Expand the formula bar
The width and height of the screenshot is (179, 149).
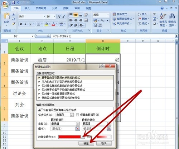point(176,36)
